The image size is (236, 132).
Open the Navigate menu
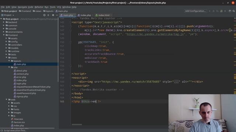(x=22, y=7)
